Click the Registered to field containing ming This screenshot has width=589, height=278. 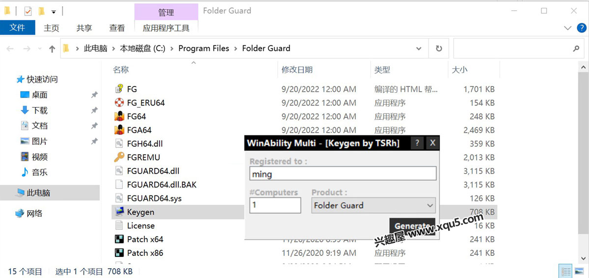(x=343, y=173)
